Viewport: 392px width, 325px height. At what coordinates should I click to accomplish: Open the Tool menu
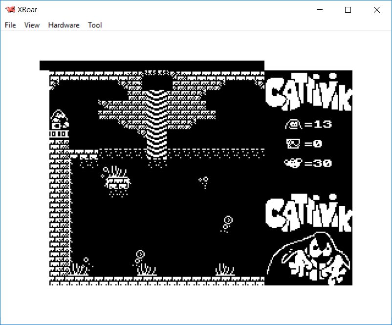pos(95,25)
